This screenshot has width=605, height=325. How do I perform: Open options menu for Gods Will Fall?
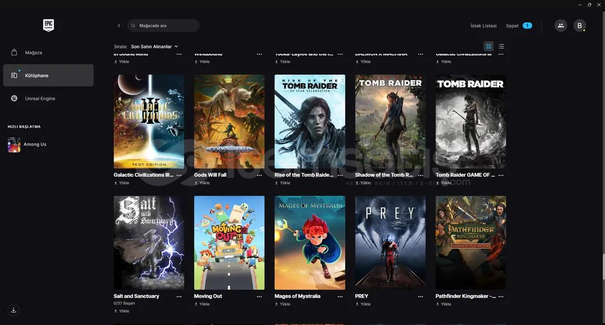[x=259, y=175]
